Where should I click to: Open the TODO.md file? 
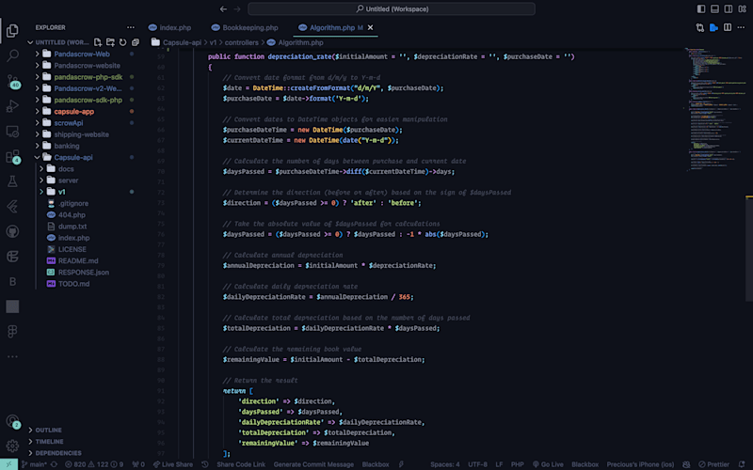pyautogui.click(x=73, y=284)
